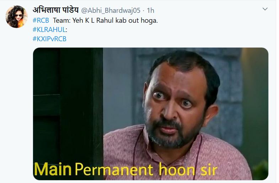
Task: Visit the @Abhi_Bhardwaj05 handle
Action: (x=111, y=11)
